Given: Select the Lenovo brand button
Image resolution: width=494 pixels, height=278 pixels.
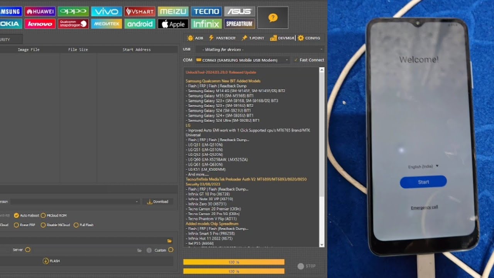Looking at the screenshot, I should [40, 24].
